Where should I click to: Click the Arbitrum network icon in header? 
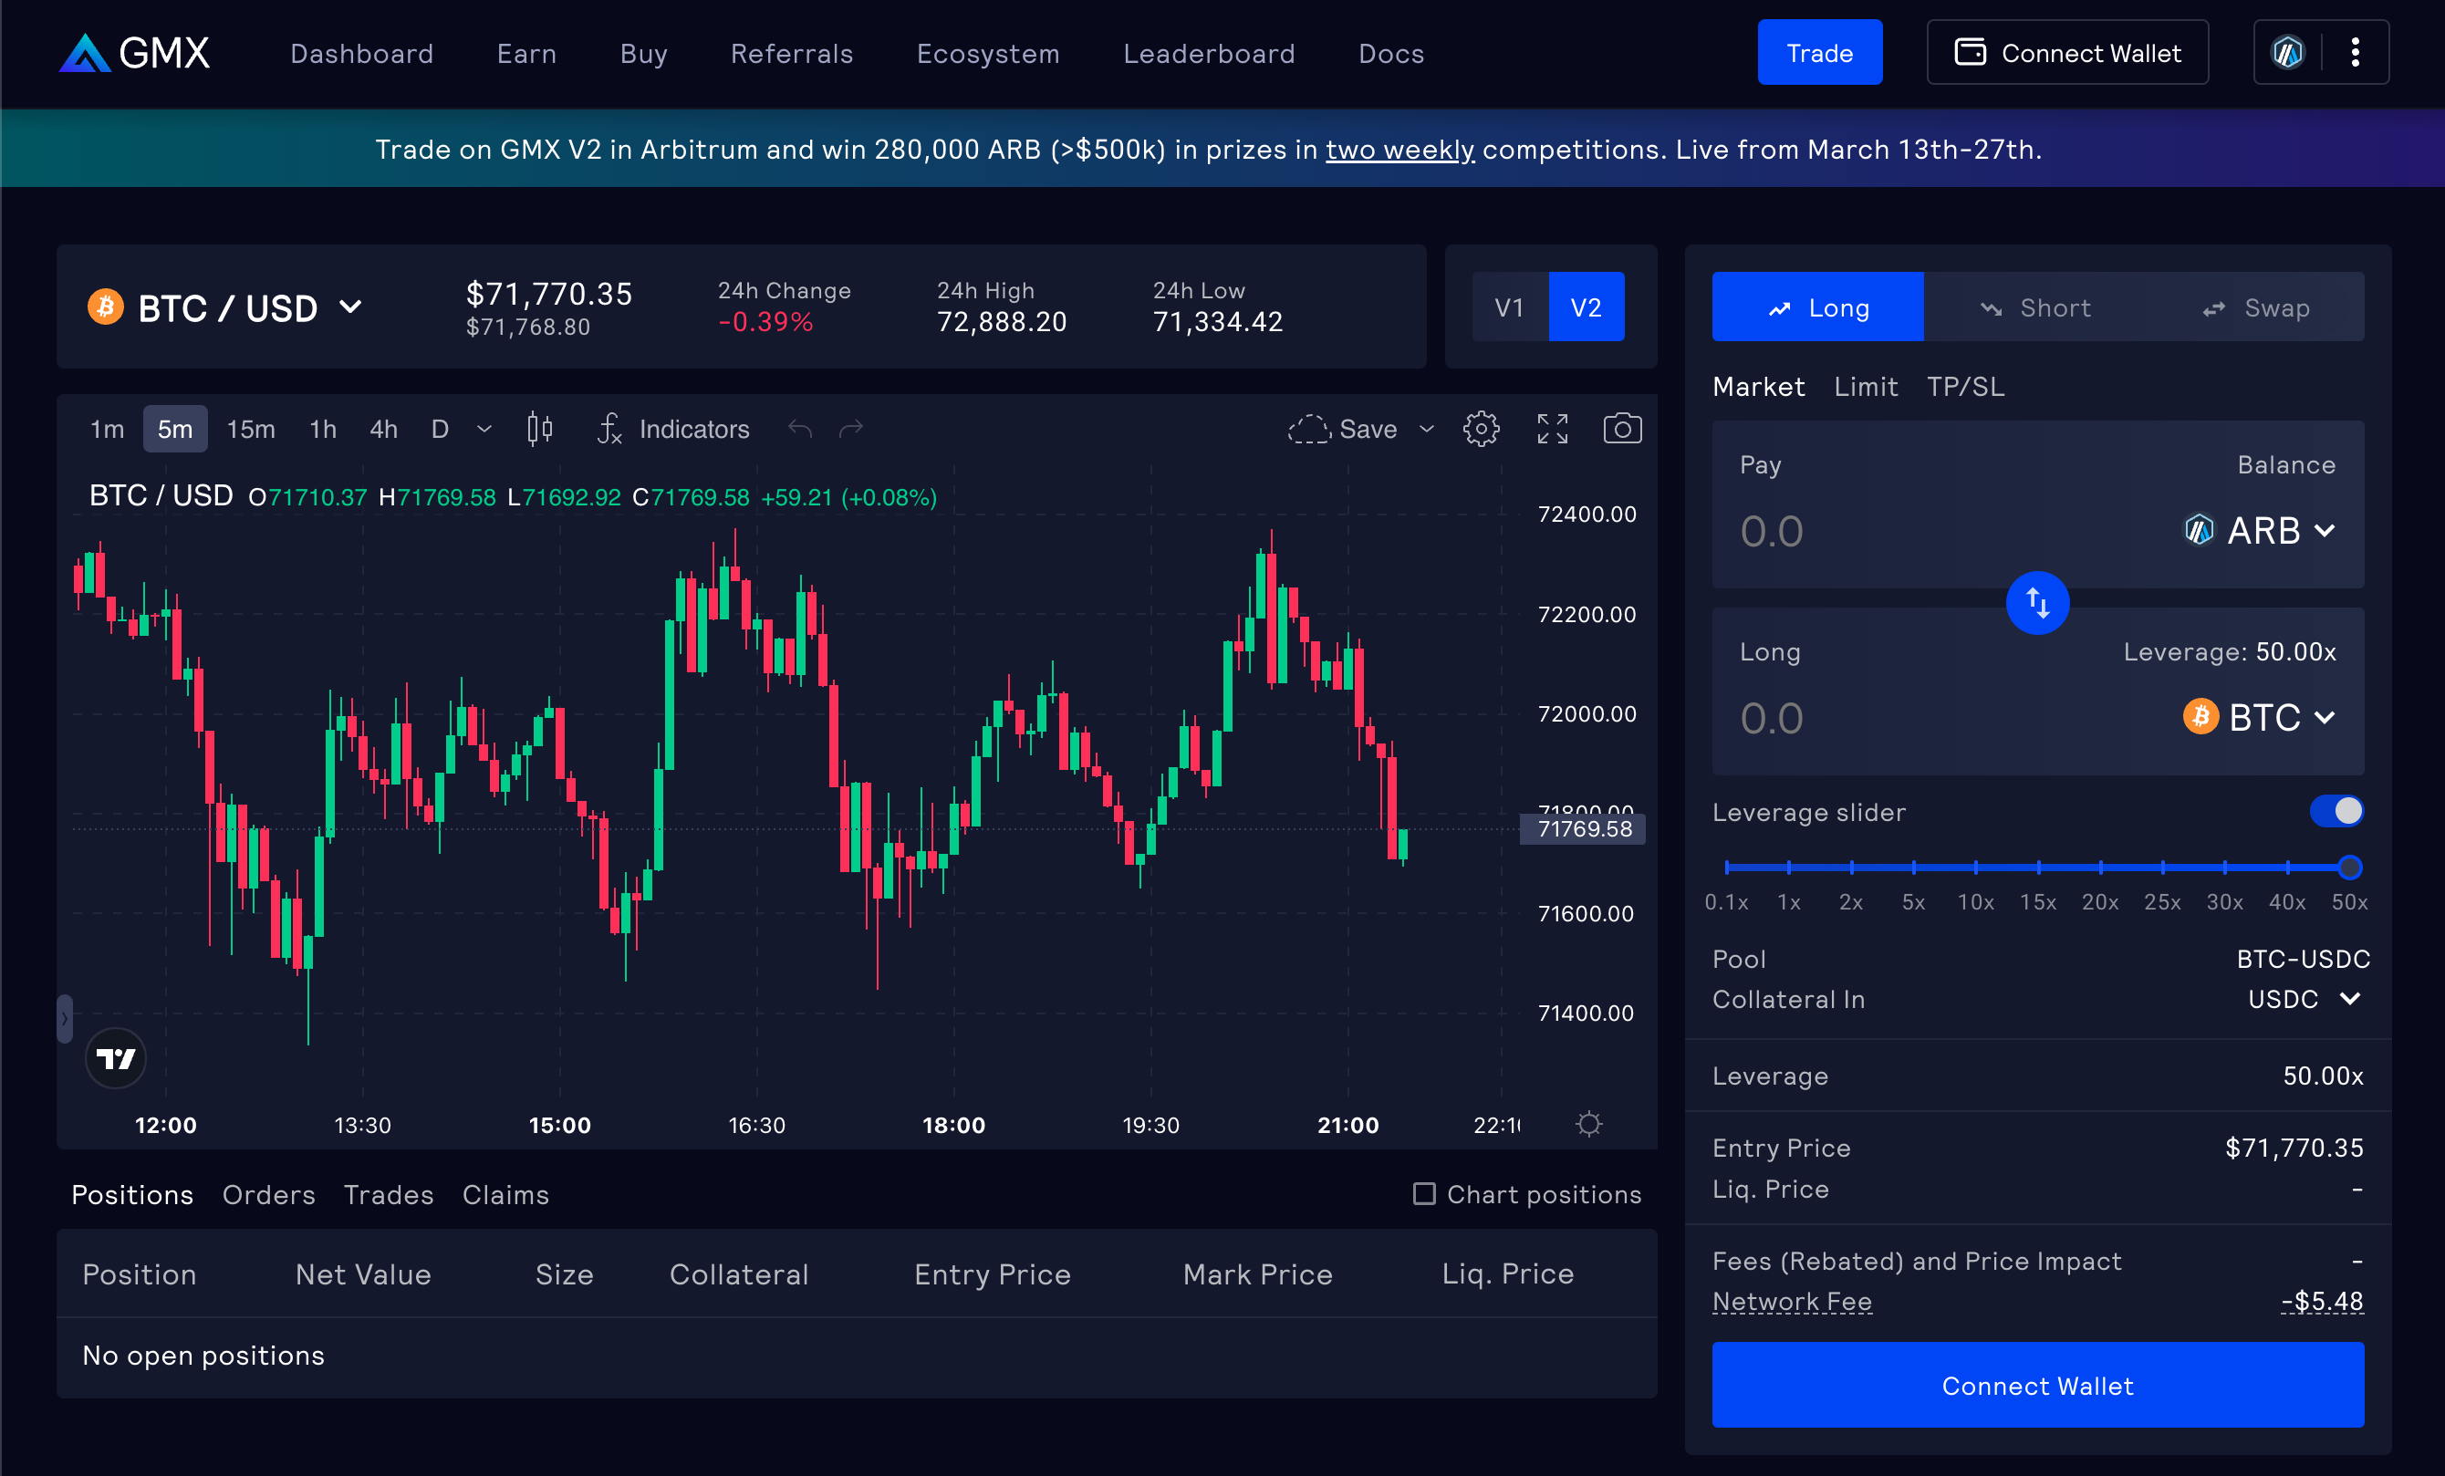click(2287, 53)
